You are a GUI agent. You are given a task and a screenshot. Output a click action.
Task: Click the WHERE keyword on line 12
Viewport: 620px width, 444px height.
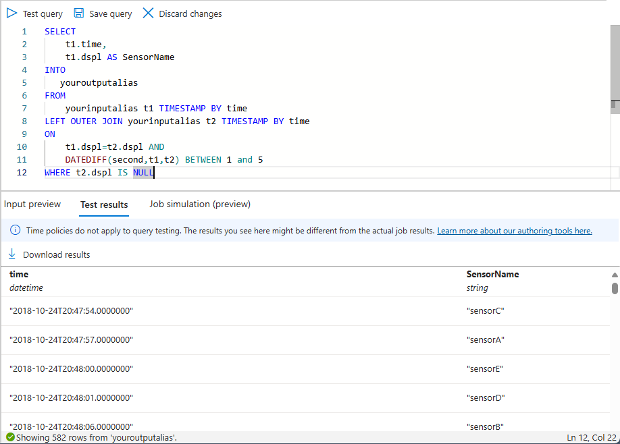57,173
